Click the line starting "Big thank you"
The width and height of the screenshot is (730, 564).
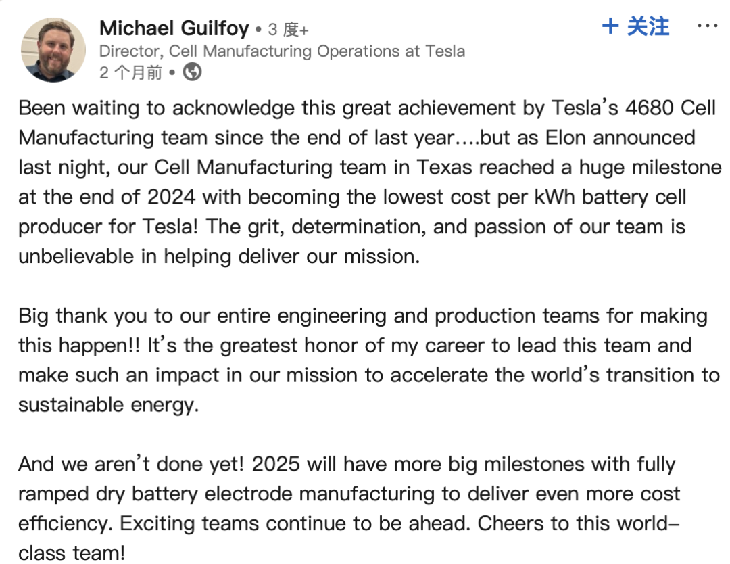pyautogui.click(x=363, y=316)
